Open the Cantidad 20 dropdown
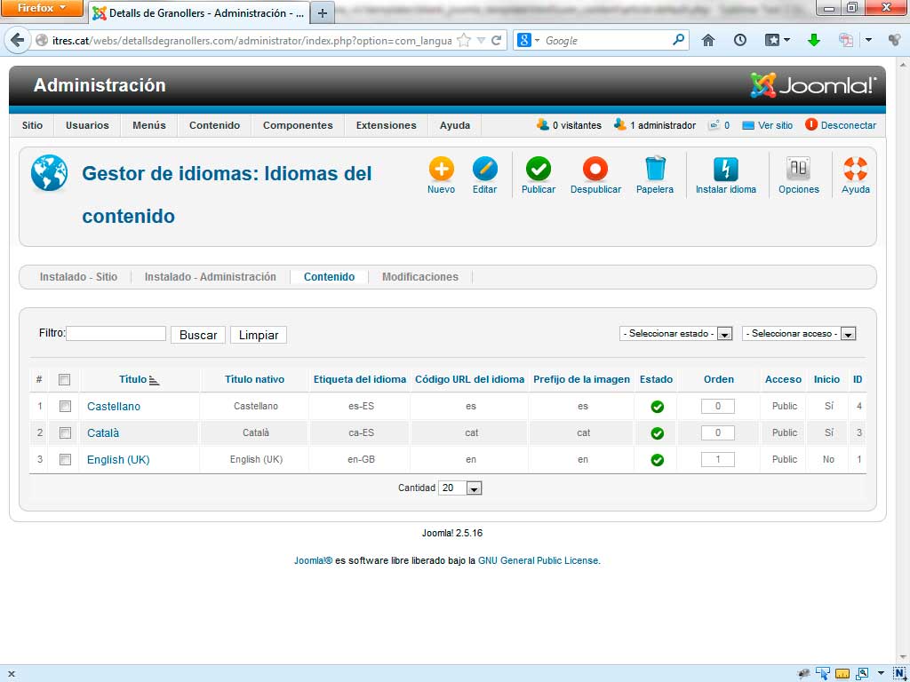Image resolution: width=910 pixels, height=682 pixels. pos(460,488)
